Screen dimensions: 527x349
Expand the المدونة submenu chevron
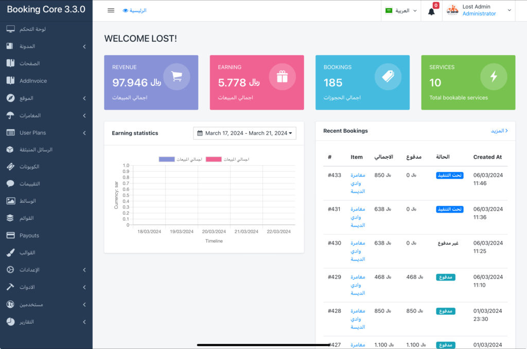point(84,46)
